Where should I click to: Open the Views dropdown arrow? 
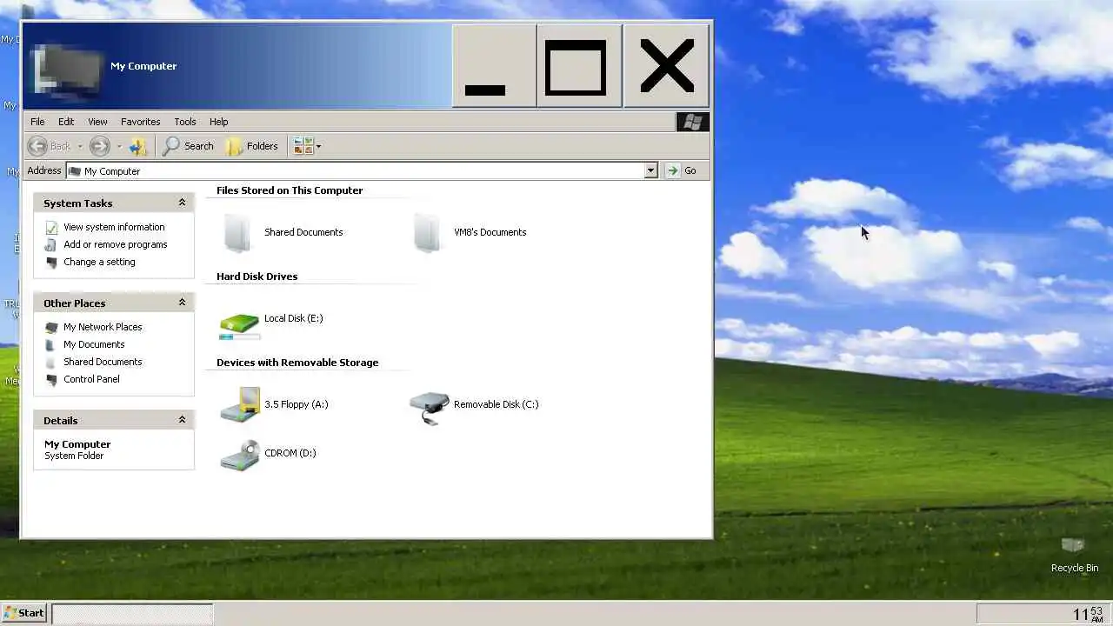318,146
